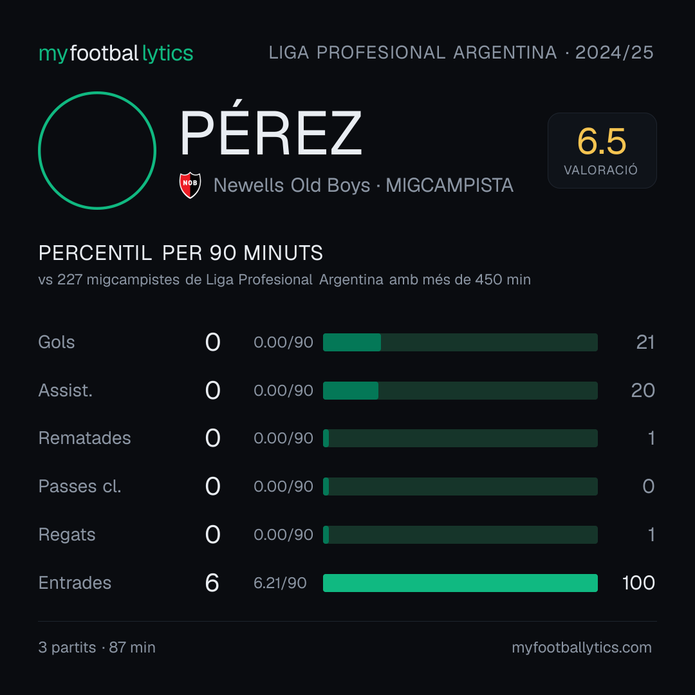Click the MIGCAMPISTA position text
The width and height of the screenshot is (695, 695).
tap(449, 185)
